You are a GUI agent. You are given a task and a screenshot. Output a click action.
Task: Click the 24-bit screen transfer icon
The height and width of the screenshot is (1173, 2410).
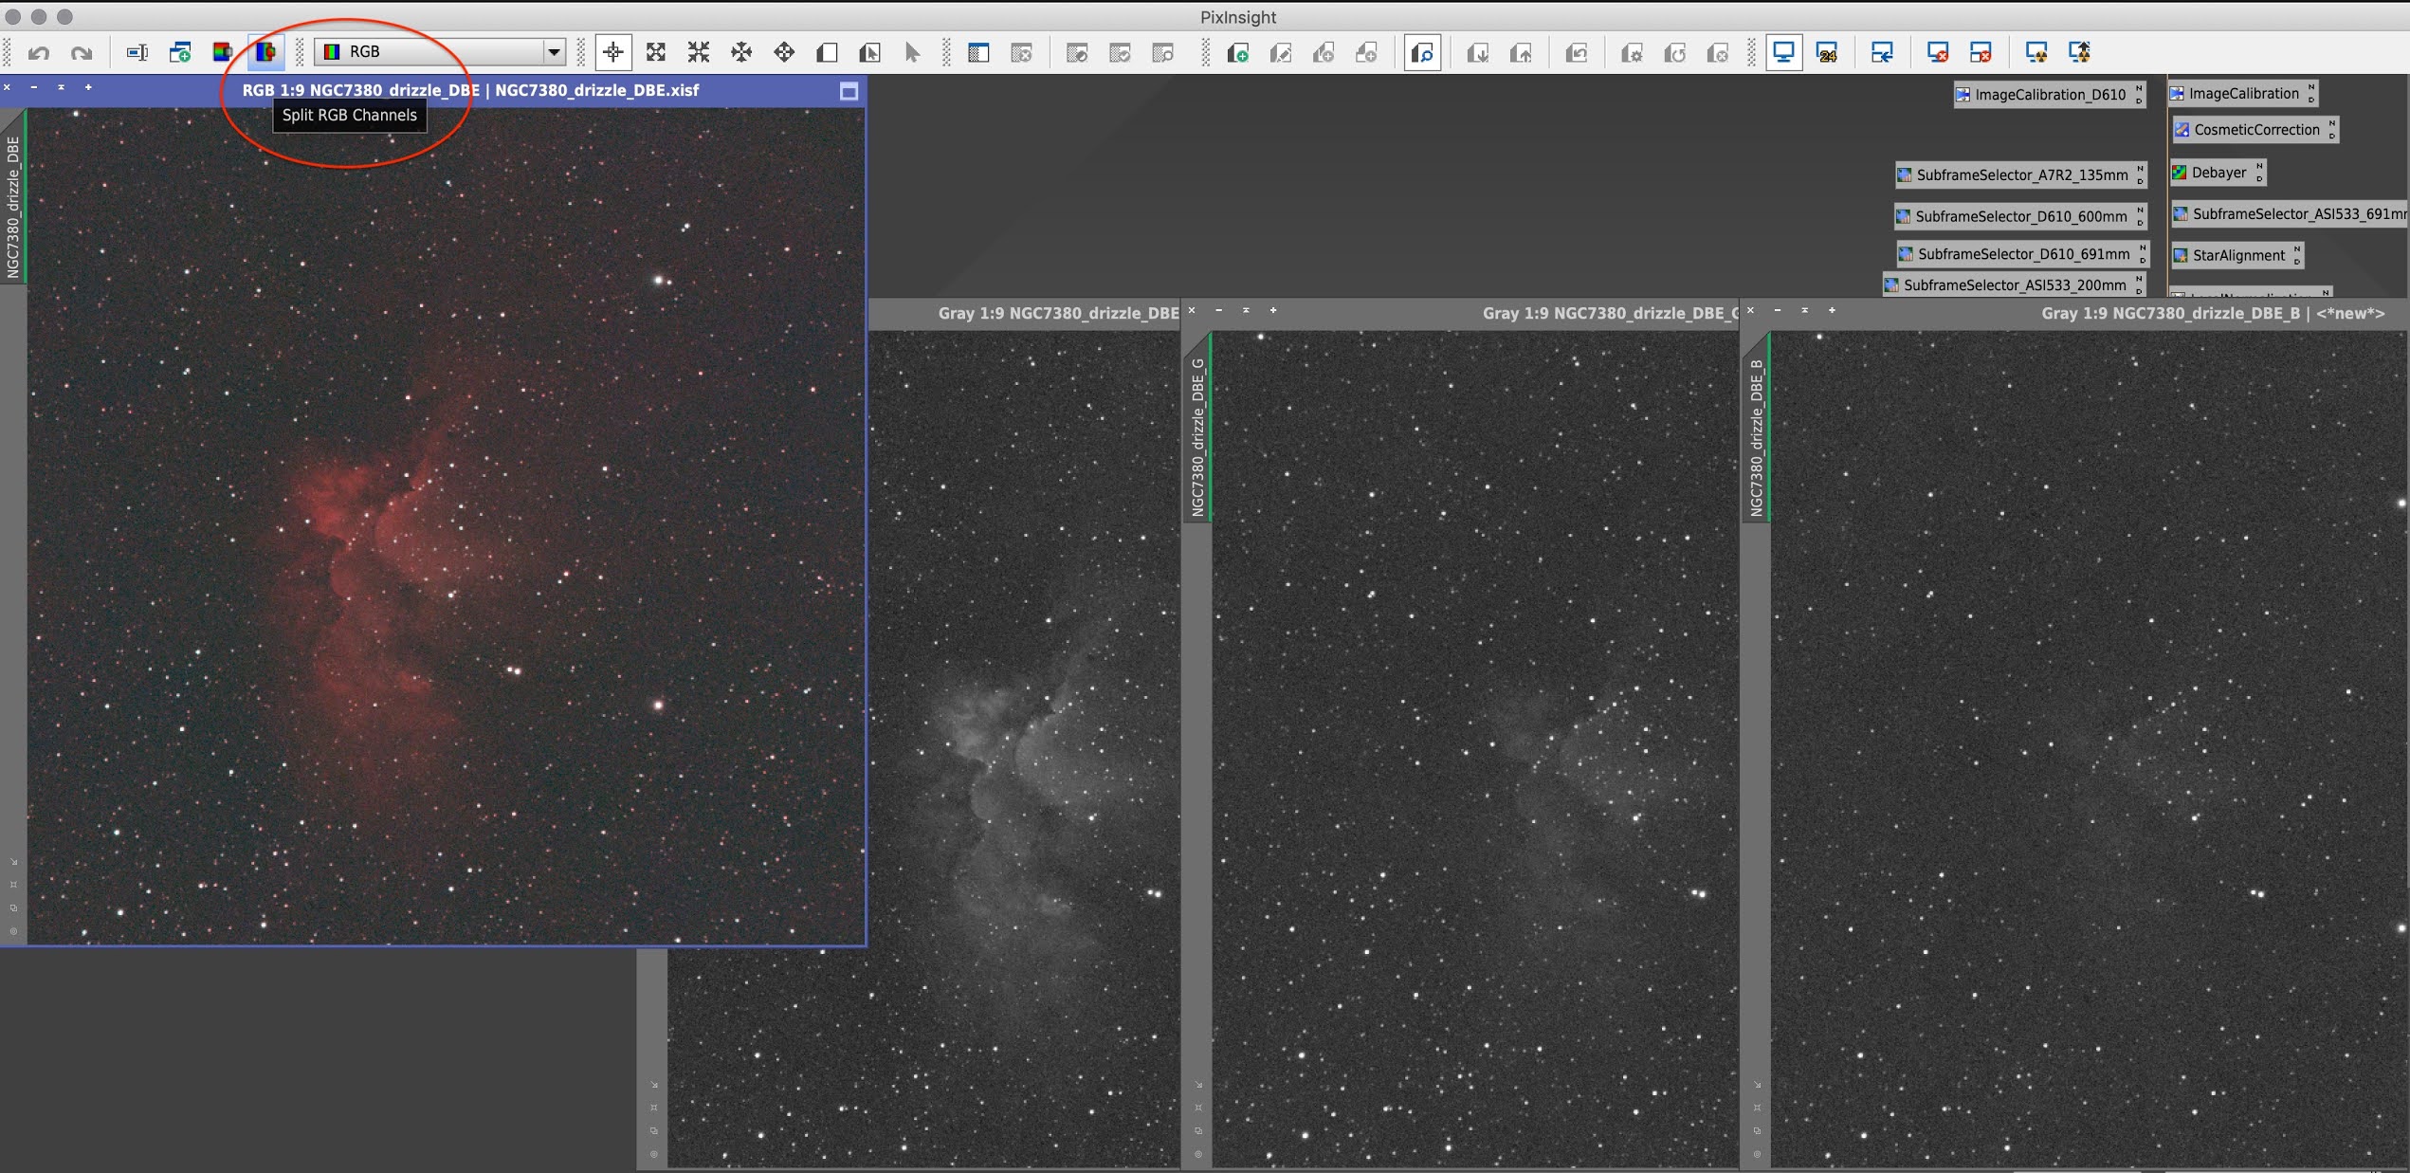pos(1827,53)
